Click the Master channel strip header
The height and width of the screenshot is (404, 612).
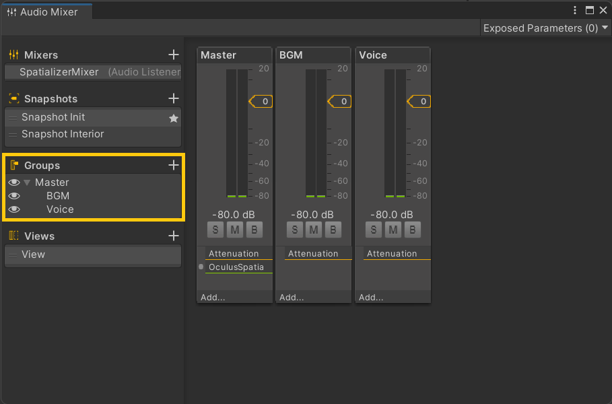[234, 55]
